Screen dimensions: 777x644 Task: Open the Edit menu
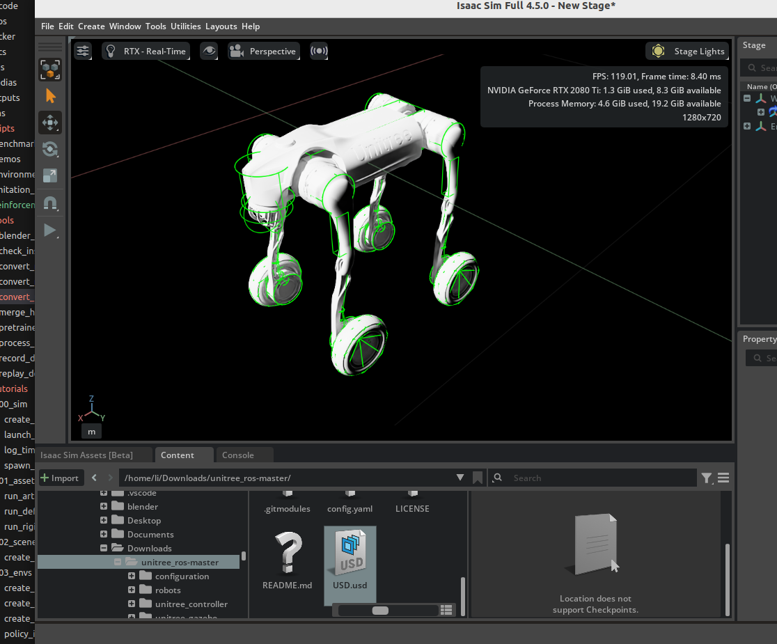(x=66, y=26)
